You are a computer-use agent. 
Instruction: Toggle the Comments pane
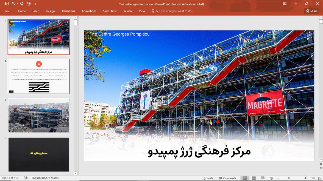228,178
